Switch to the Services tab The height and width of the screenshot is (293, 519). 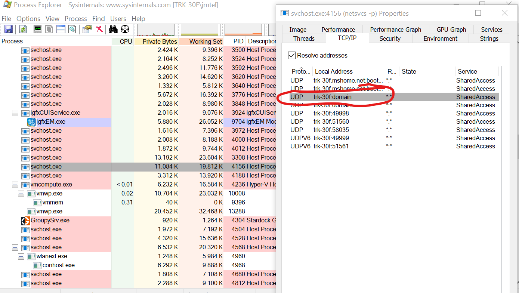492,30
